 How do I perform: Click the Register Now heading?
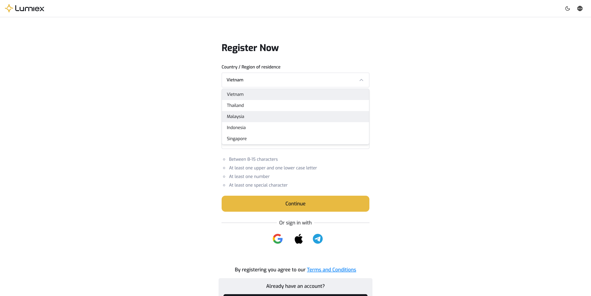[250, 48]
